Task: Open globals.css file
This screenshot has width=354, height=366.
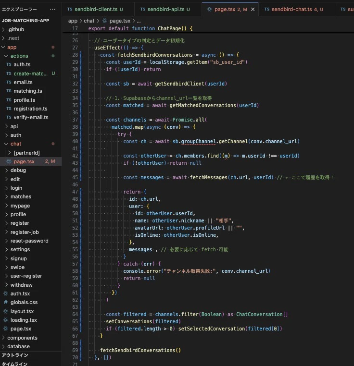Action: tap(31, 302)
